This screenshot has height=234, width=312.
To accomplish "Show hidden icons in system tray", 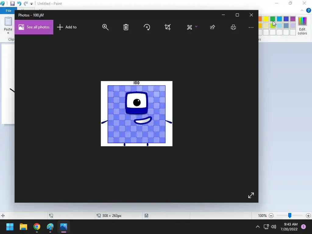I will [258, 227].
